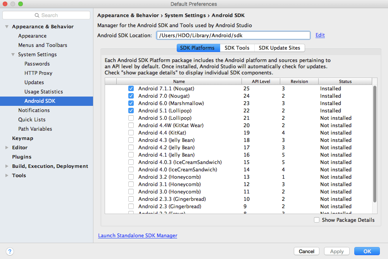Image resolution: width=388 pixels, height=259 pixels.
Task: Check Android 4.4 (KitKat) platform
Action: [x=131, y=133]
